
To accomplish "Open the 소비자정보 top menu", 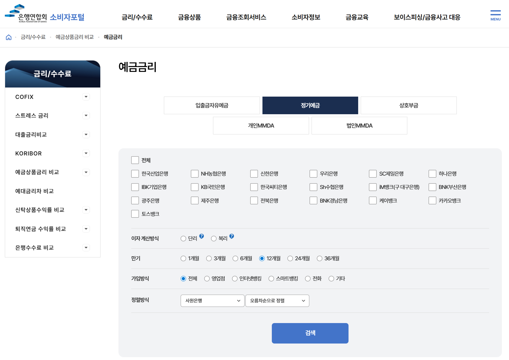I will coord(306,17).
